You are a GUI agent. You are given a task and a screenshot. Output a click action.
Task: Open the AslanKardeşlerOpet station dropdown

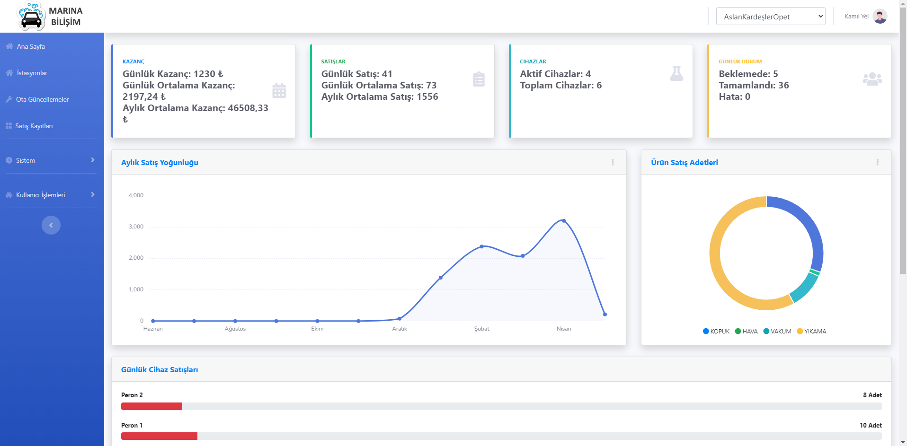pyautogui.click(x=770, y=17)
